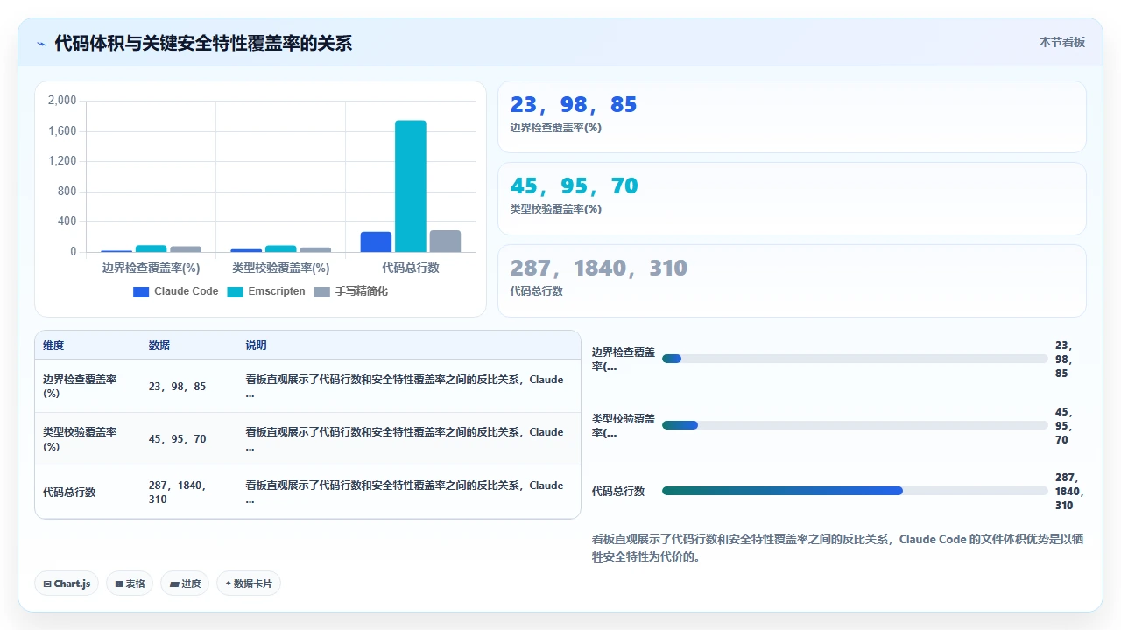1121x630 pixels.
Task: Select the 45, 95, 70 data card
Action: (792, 199)
